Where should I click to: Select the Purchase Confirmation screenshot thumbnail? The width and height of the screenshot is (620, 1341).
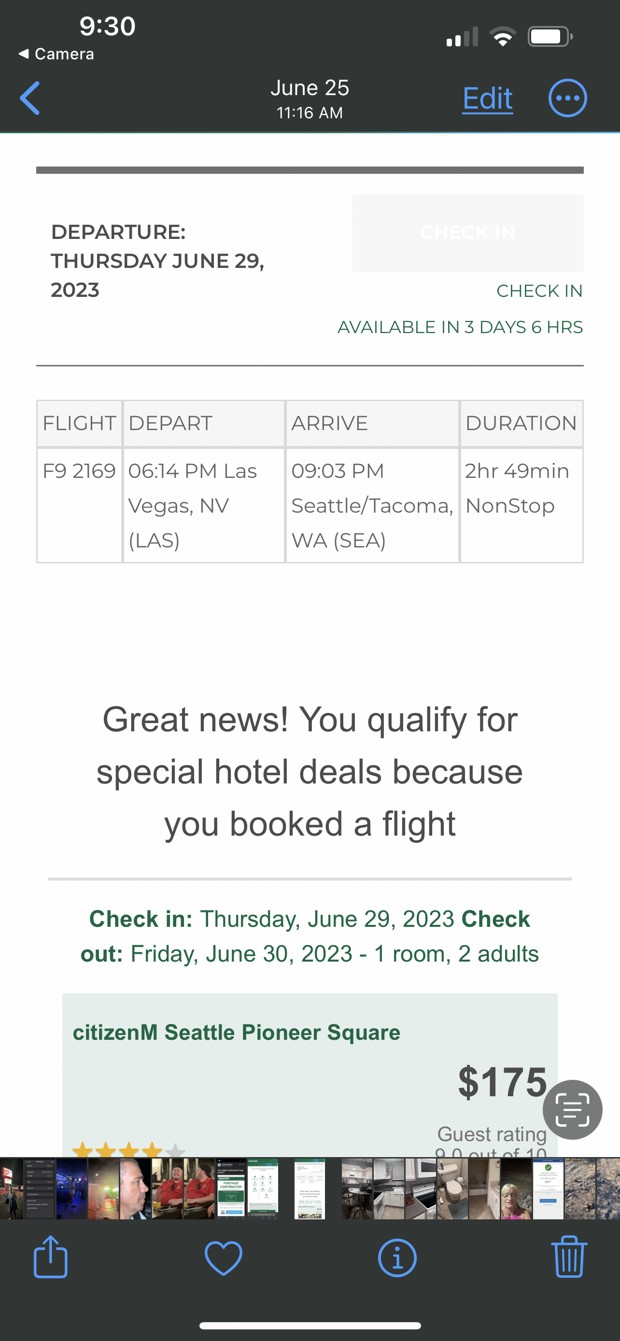(x=231, y=1189)
